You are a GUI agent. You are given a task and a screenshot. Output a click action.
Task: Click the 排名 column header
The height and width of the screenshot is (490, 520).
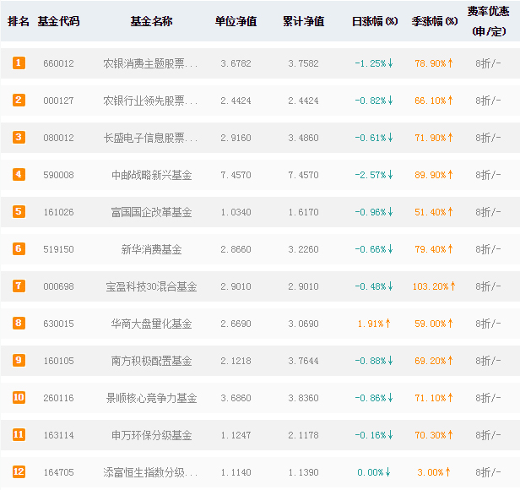pyautogui.click(x=19, y=21)
